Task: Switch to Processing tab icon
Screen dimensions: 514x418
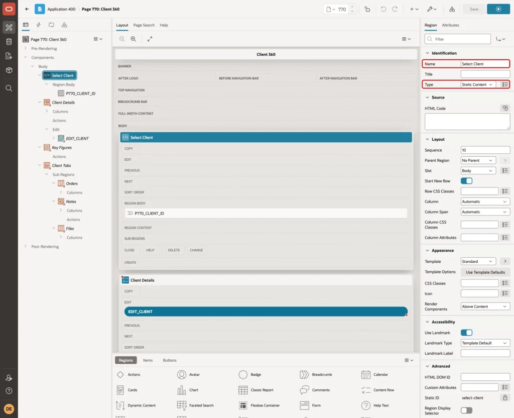Action: 52,25
